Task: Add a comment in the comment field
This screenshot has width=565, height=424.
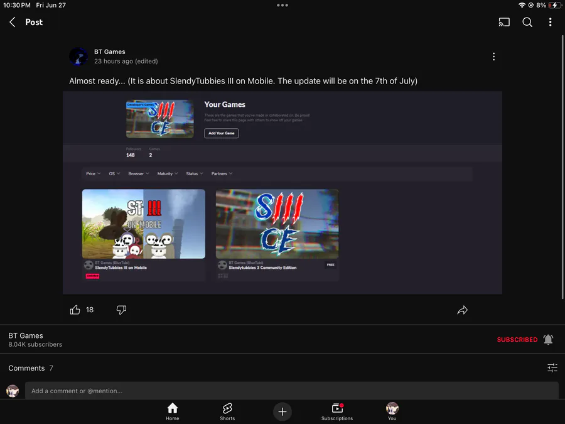Action: pos(291,391)
